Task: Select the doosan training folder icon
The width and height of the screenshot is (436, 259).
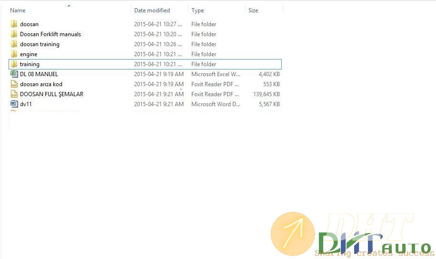Action: coord(14,44)
